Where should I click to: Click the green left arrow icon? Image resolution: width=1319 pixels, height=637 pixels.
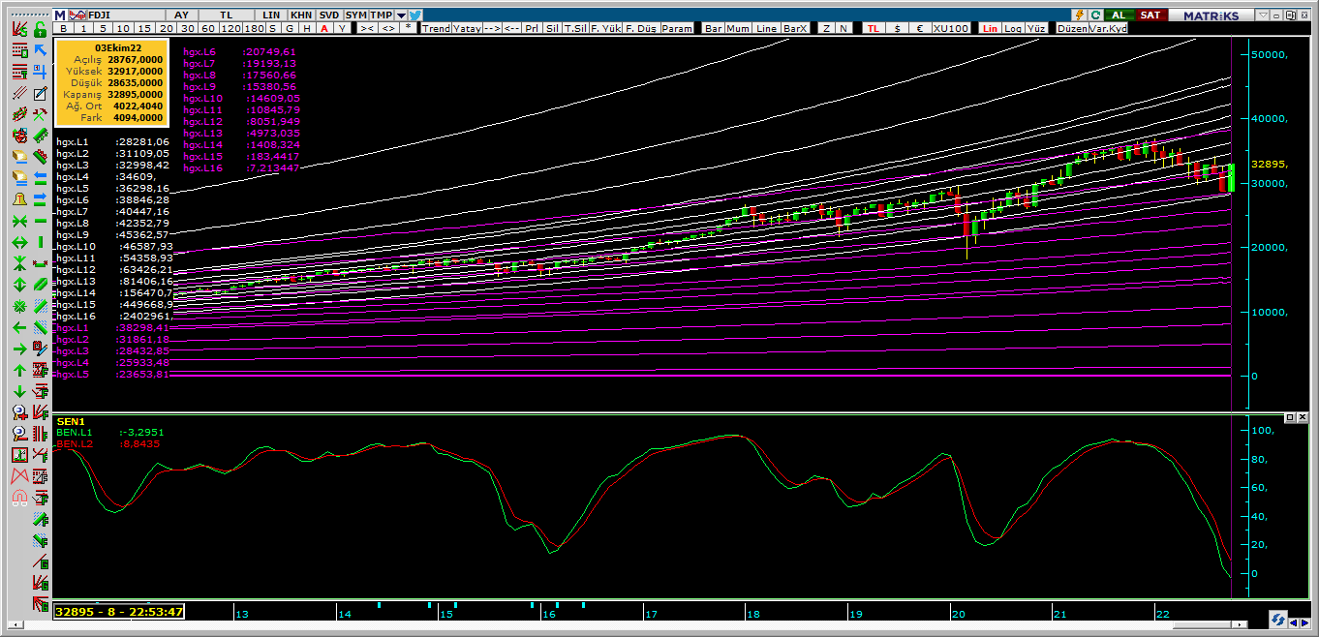pos(19,327)
